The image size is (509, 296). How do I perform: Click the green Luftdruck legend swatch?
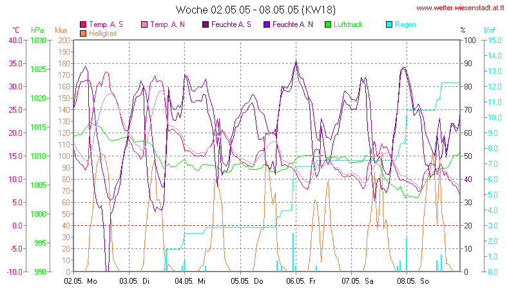pyautogui.click(x=328, y=24)
